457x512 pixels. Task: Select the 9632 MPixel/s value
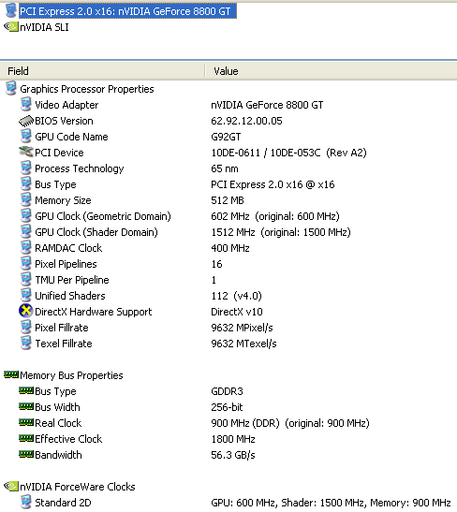tap(242, 328)
